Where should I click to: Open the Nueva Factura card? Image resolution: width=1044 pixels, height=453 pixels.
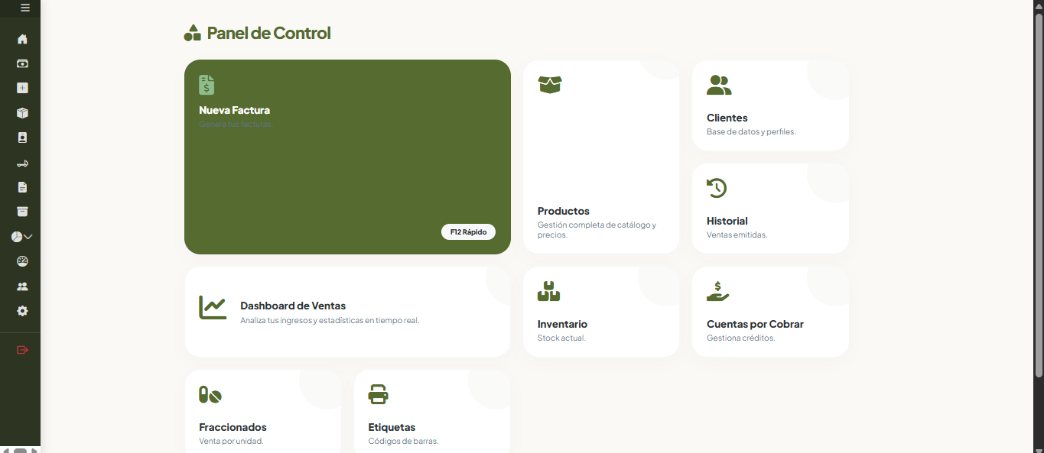coord(347,157)
